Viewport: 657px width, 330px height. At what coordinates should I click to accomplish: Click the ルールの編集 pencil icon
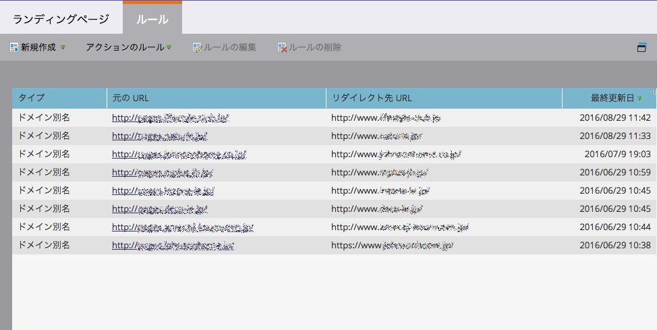[x=197, y=47]
